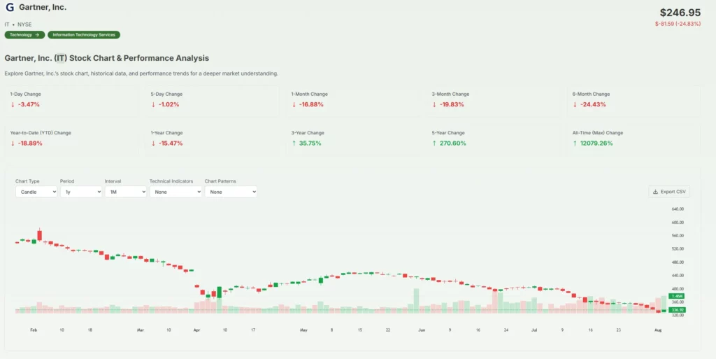The width and height of the screenshot is (716, 359).
Task: Open the Chart Type dropdown set to Candle
Action: click(36, 192)
